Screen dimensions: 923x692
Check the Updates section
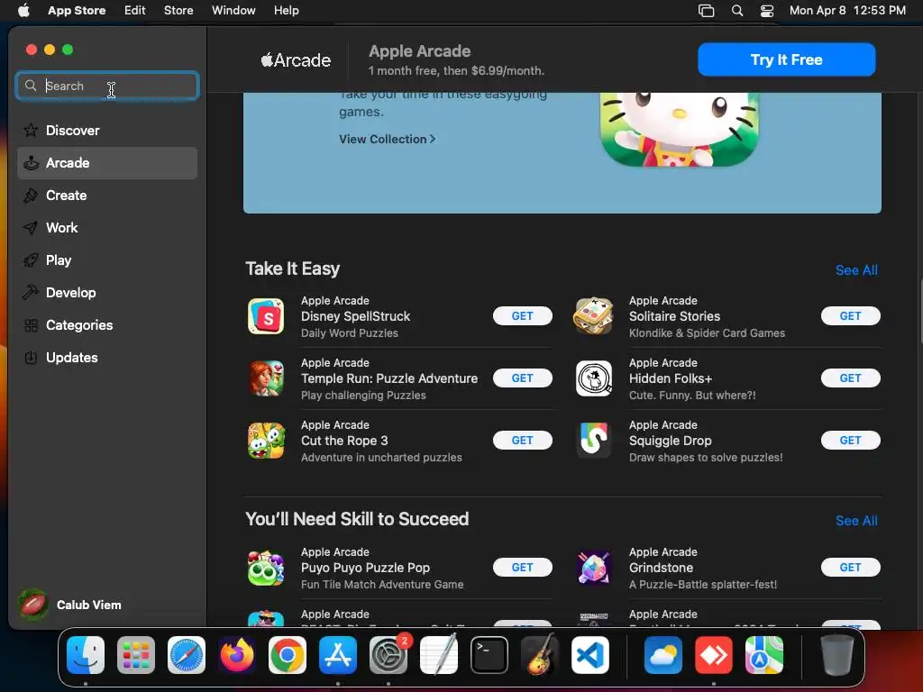107,357
